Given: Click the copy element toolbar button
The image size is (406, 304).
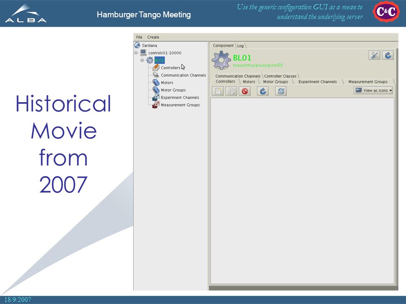Looking at the screenshot, I should coord(231,91).
